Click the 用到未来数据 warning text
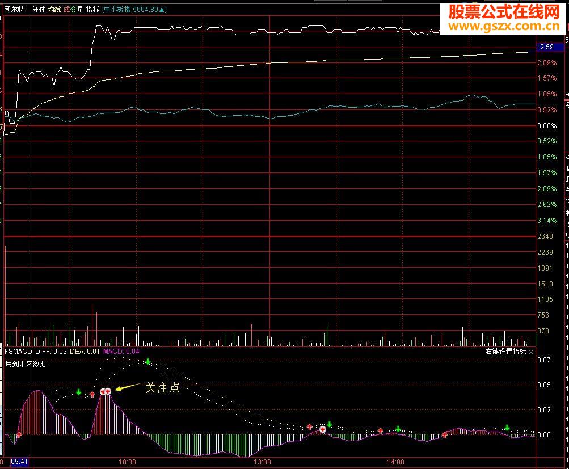Screen dimensions: 569x469 (26, 364)
